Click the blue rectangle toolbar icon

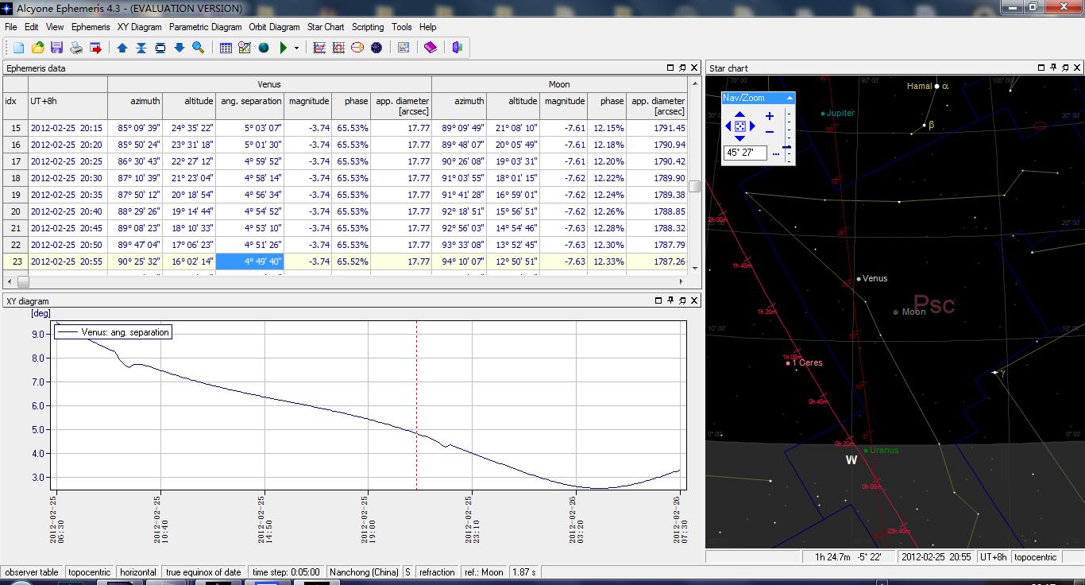(160, 48)
